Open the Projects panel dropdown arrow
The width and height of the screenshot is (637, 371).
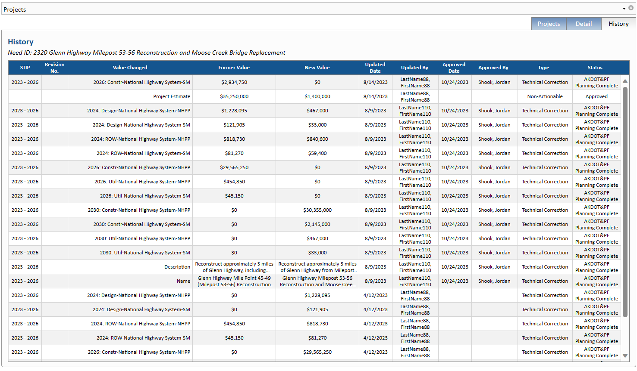(624, 9)
